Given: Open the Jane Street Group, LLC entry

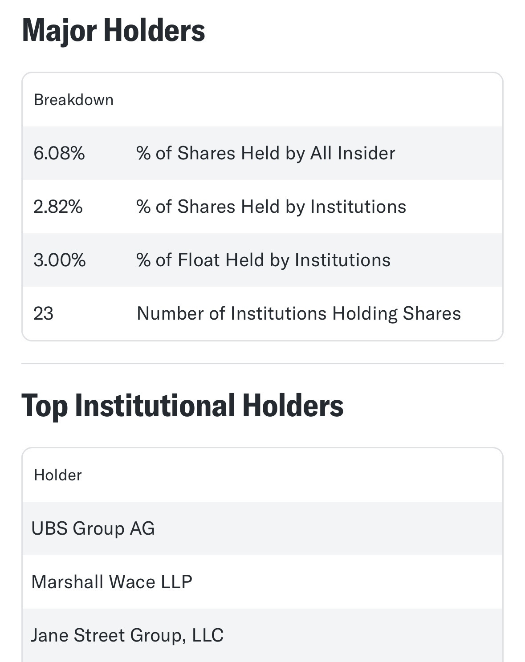Looking at the screenshot, I should (x=127, y=635).
